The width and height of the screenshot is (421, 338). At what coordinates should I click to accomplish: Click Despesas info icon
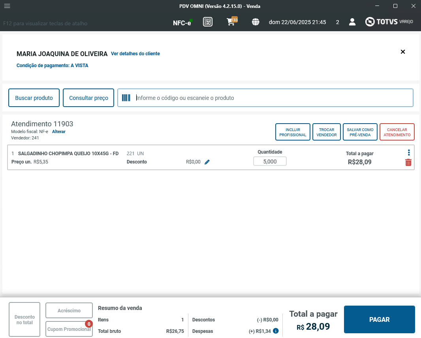[276, 331]
